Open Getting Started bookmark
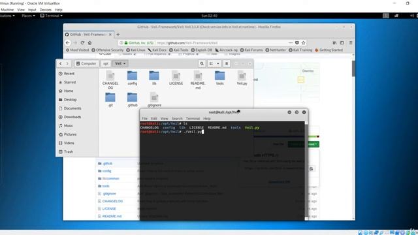This screenshot has height=235, width=418. point(329,50)
